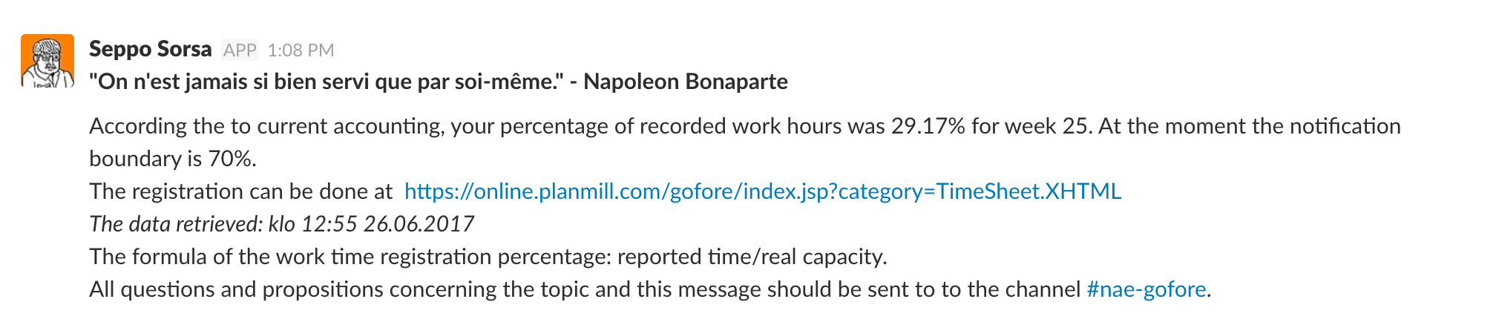The width and height of the screenshot is (1496, 322).
Task: Click the 'boundary is 70%' line
Action: click(x=172, y=159)
